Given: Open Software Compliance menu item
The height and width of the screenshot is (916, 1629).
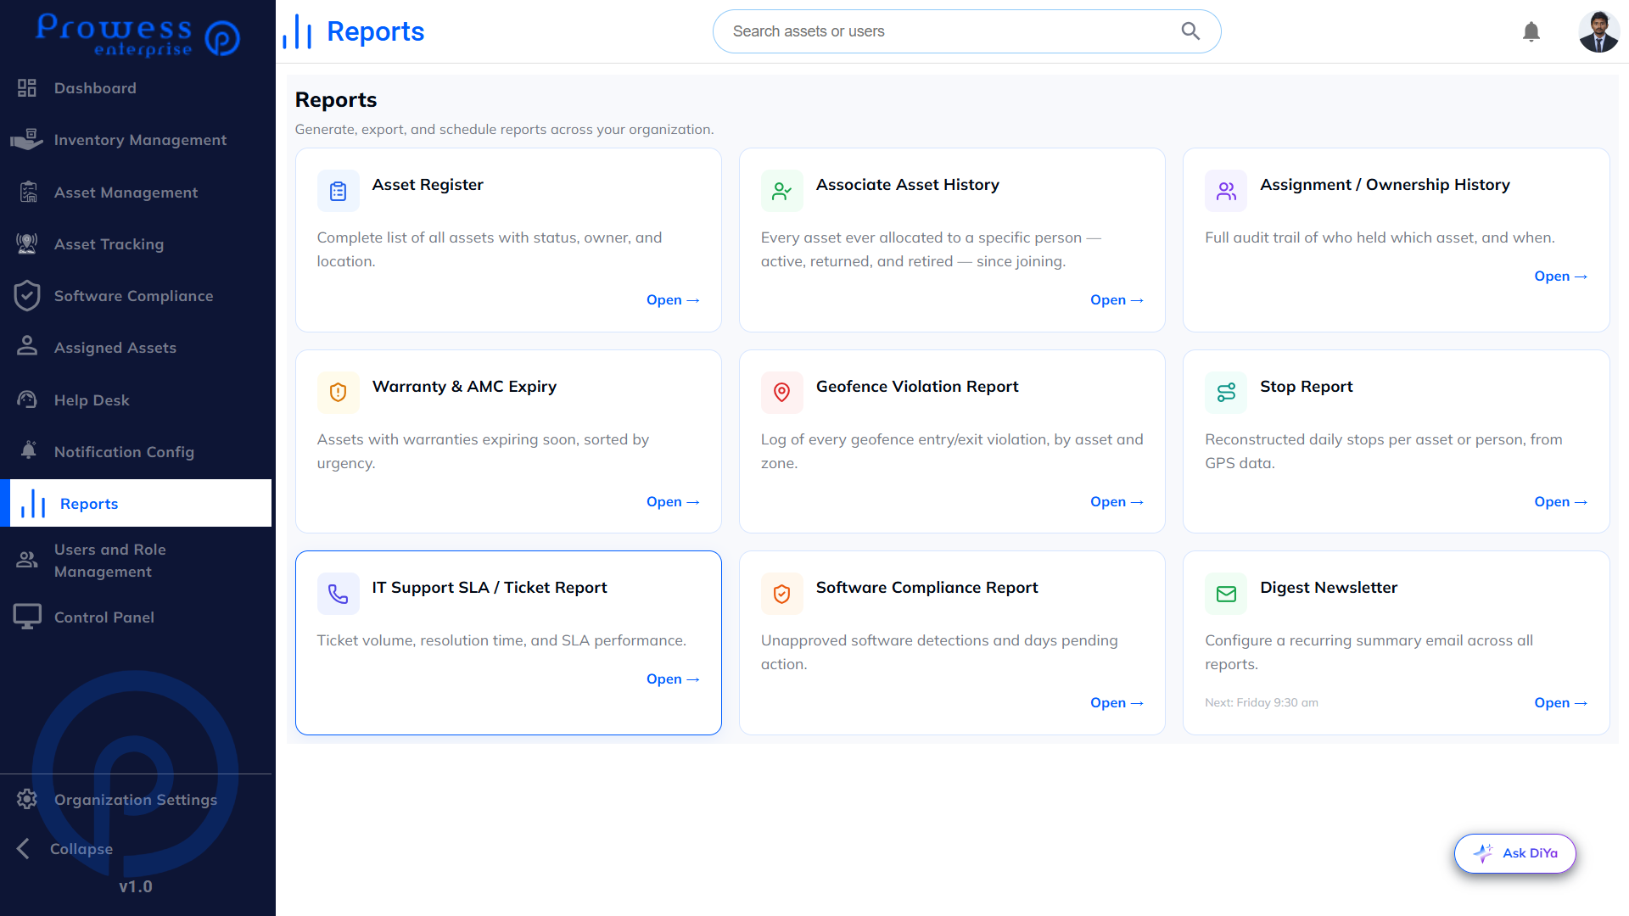Looking at the screenshot, I should (x=136, y=296).
